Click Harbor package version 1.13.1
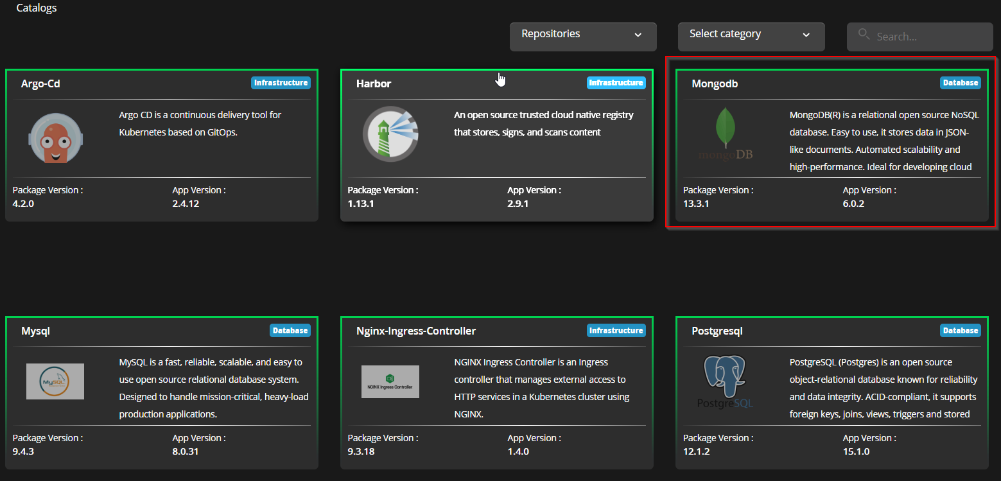Screen dimensions: 1001x481 pyautogui.click(x=361, y=204)
